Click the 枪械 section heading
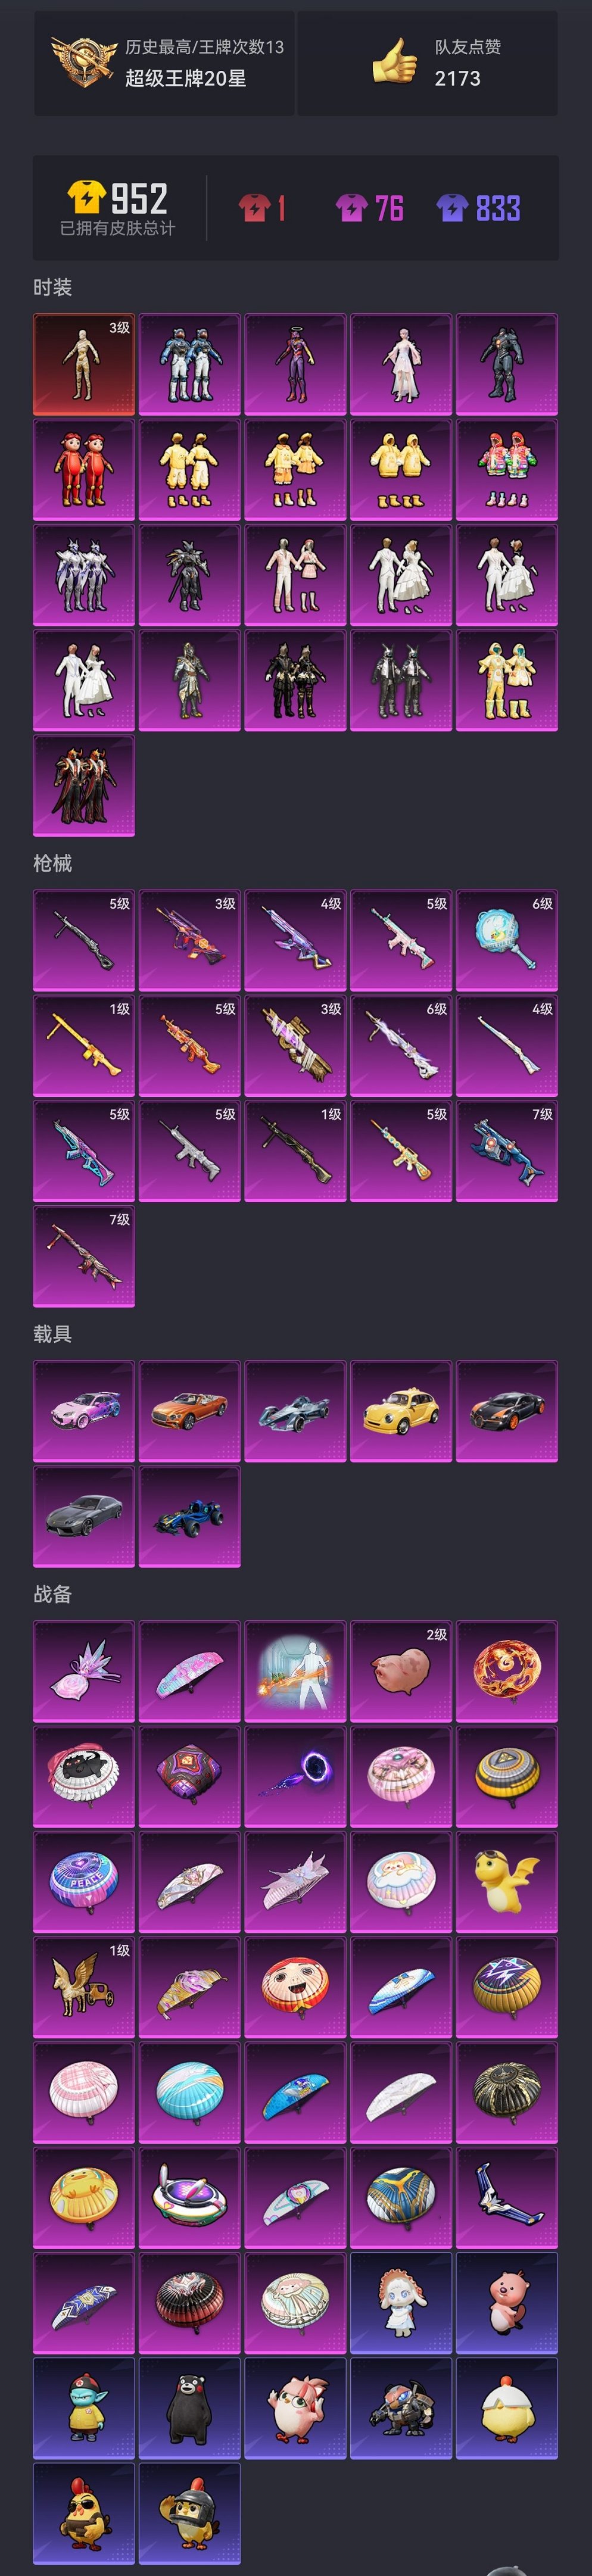592x2576 pixels. tap(53, 864)
